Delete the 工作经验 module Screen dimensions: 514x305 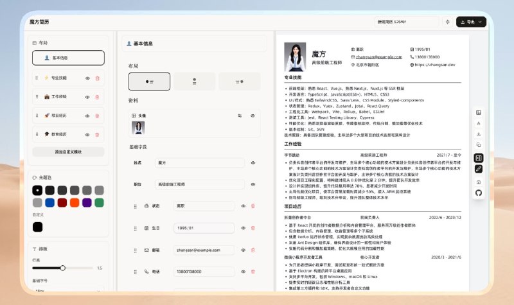[97, 97]
